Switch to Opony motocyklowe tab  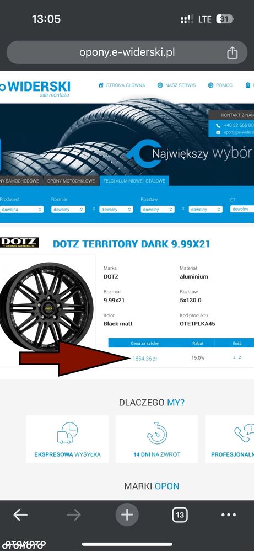[x=71, y=181]
